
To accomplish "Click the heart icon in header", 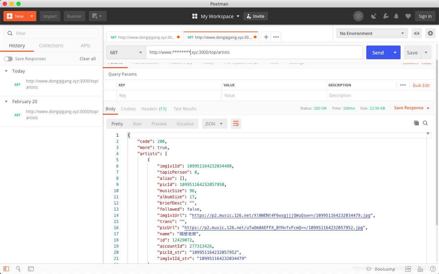I will point(408,16).
